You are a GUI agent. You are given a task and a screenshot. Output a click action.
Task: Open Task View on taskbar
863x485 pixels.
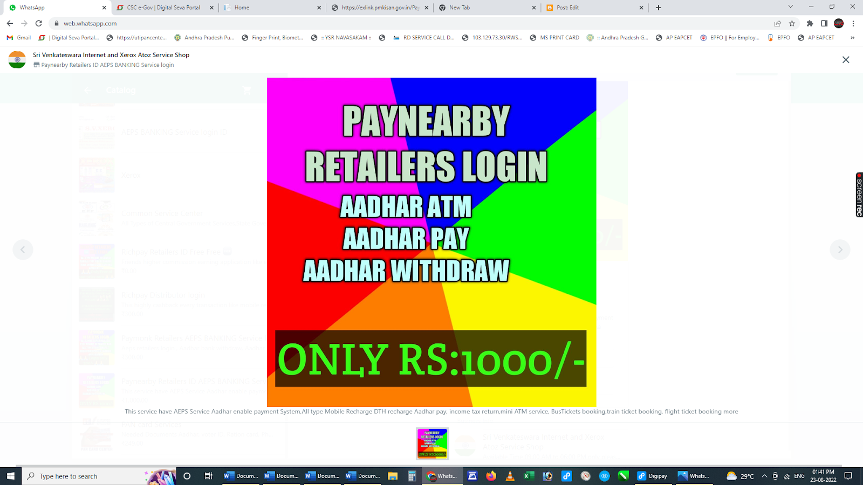(208, 476)
